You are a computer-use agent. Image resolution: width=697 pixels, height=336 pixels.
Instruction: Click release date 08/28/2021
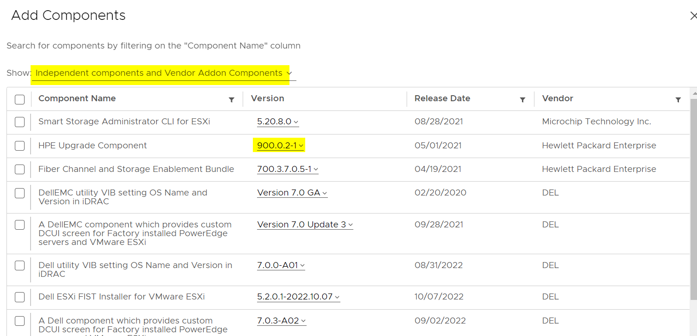[x=439, y=122]
